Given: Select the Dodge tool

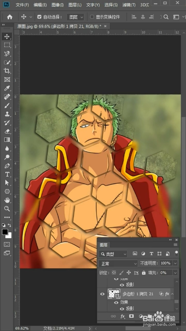Looking at the screenshot, I should click(7, 157).
